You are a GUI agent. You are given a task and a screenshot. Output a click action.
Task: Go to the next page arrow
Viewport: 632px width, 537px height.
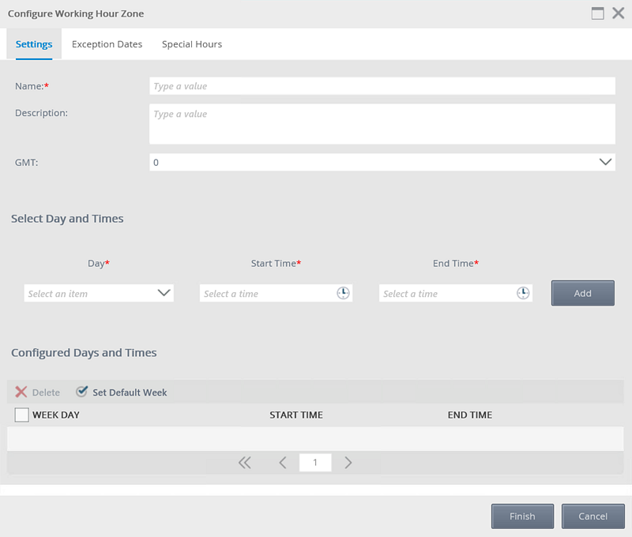(x=348, y=463)
